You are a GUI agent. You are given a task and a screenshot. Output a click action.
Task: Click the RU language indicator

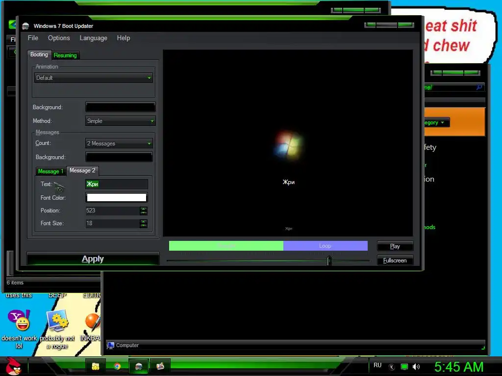click(377, 365)
